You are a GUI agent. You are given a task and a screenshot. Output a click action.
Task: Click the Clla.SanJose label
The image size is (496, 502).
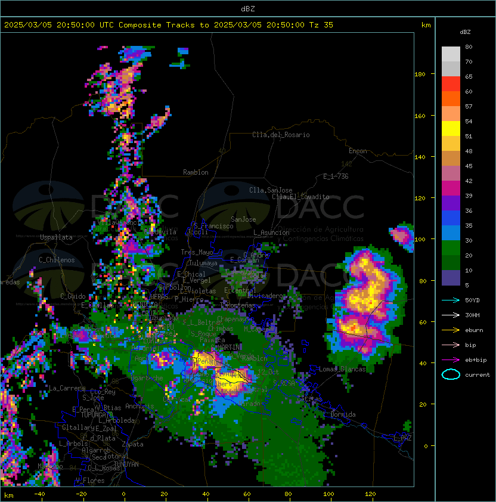point(271,190)
